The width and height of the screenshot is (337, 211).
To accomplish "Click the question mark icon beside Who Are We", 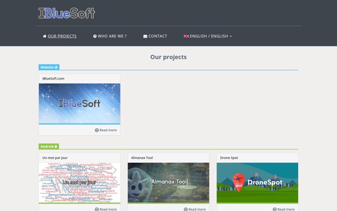I will [95, 36].
